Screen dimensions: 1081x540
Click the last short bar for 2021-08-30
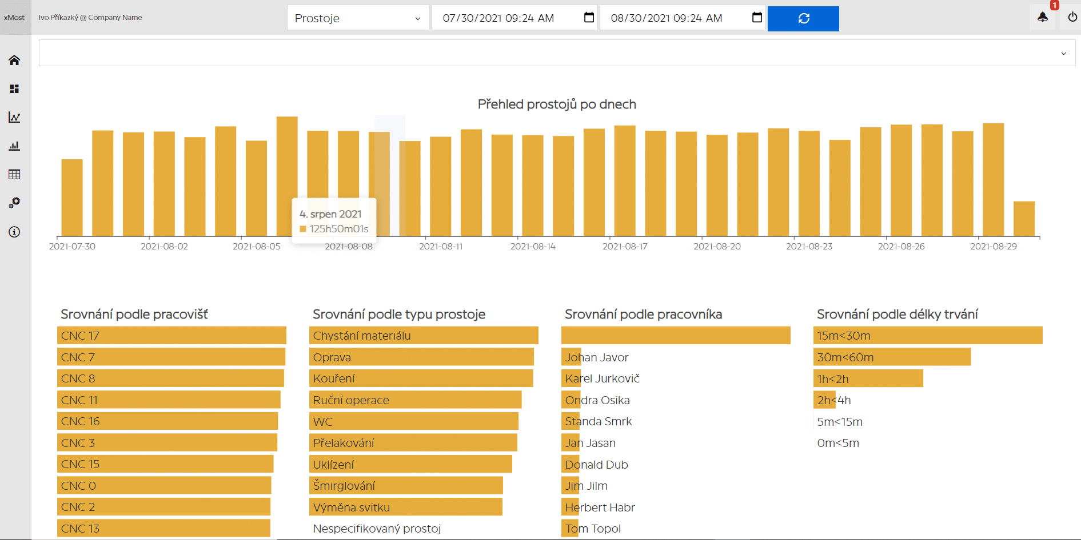pyautogui.click(x=1024, y=219)
